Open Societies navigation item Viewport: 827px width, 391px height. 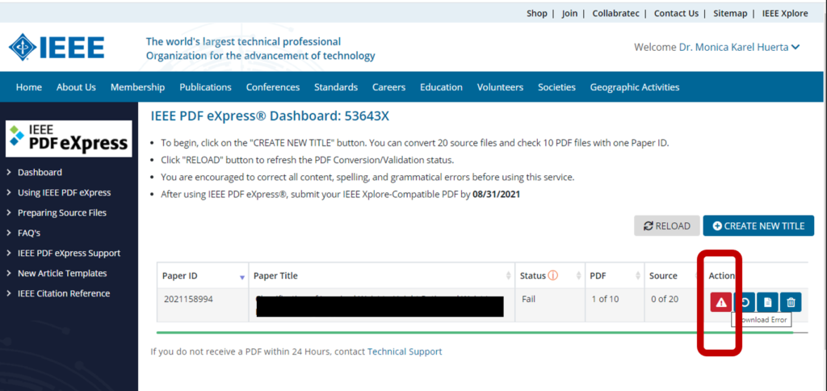click(557, 87)
